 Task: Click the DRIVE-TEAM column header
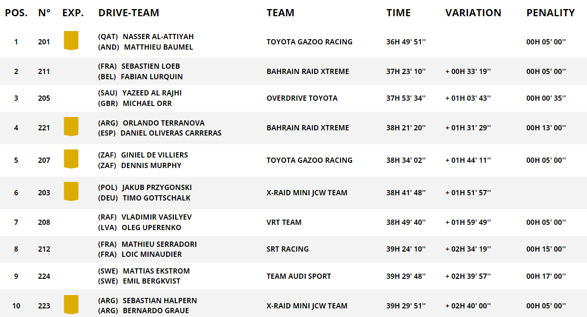click(128, 13)
